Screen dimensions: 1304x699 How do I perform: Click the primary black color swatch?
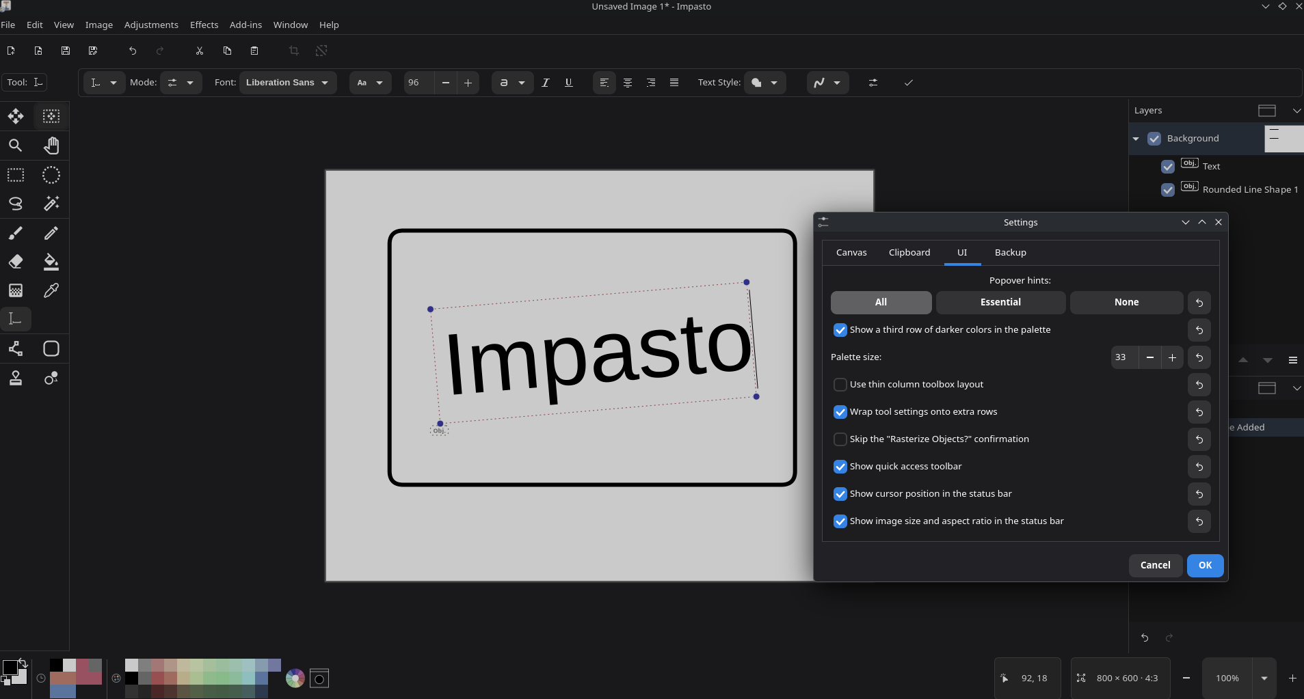[x=10, y=668]
